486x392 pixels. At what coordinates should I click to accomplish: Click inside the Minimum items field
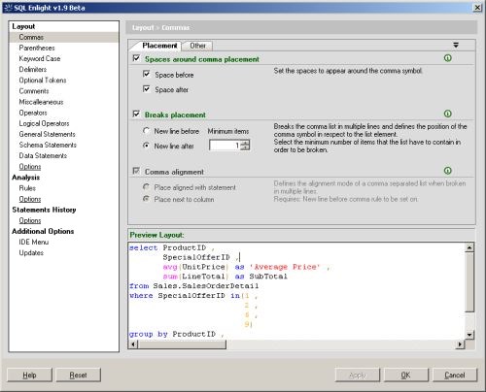pyautogui.click(x=225, y=146)
